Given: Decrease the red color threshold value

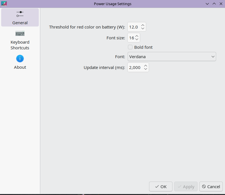Looking at the screenshot, I should click(x=143, y=29).
